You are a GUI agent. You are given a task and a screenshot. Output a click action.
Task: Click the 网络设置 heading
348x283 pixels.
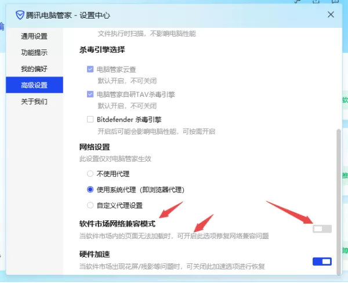point(95,147)
